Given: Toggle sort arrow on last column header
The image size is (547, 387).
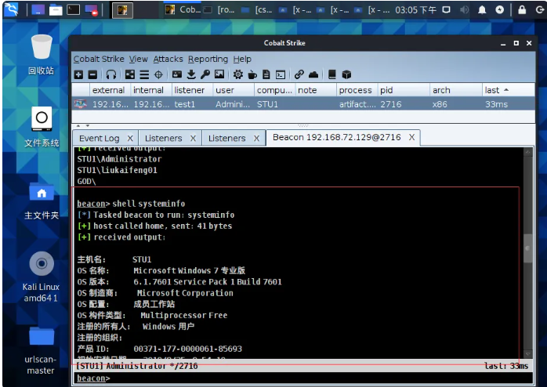Looking at the screenshot, I should [x=506, y=90].
